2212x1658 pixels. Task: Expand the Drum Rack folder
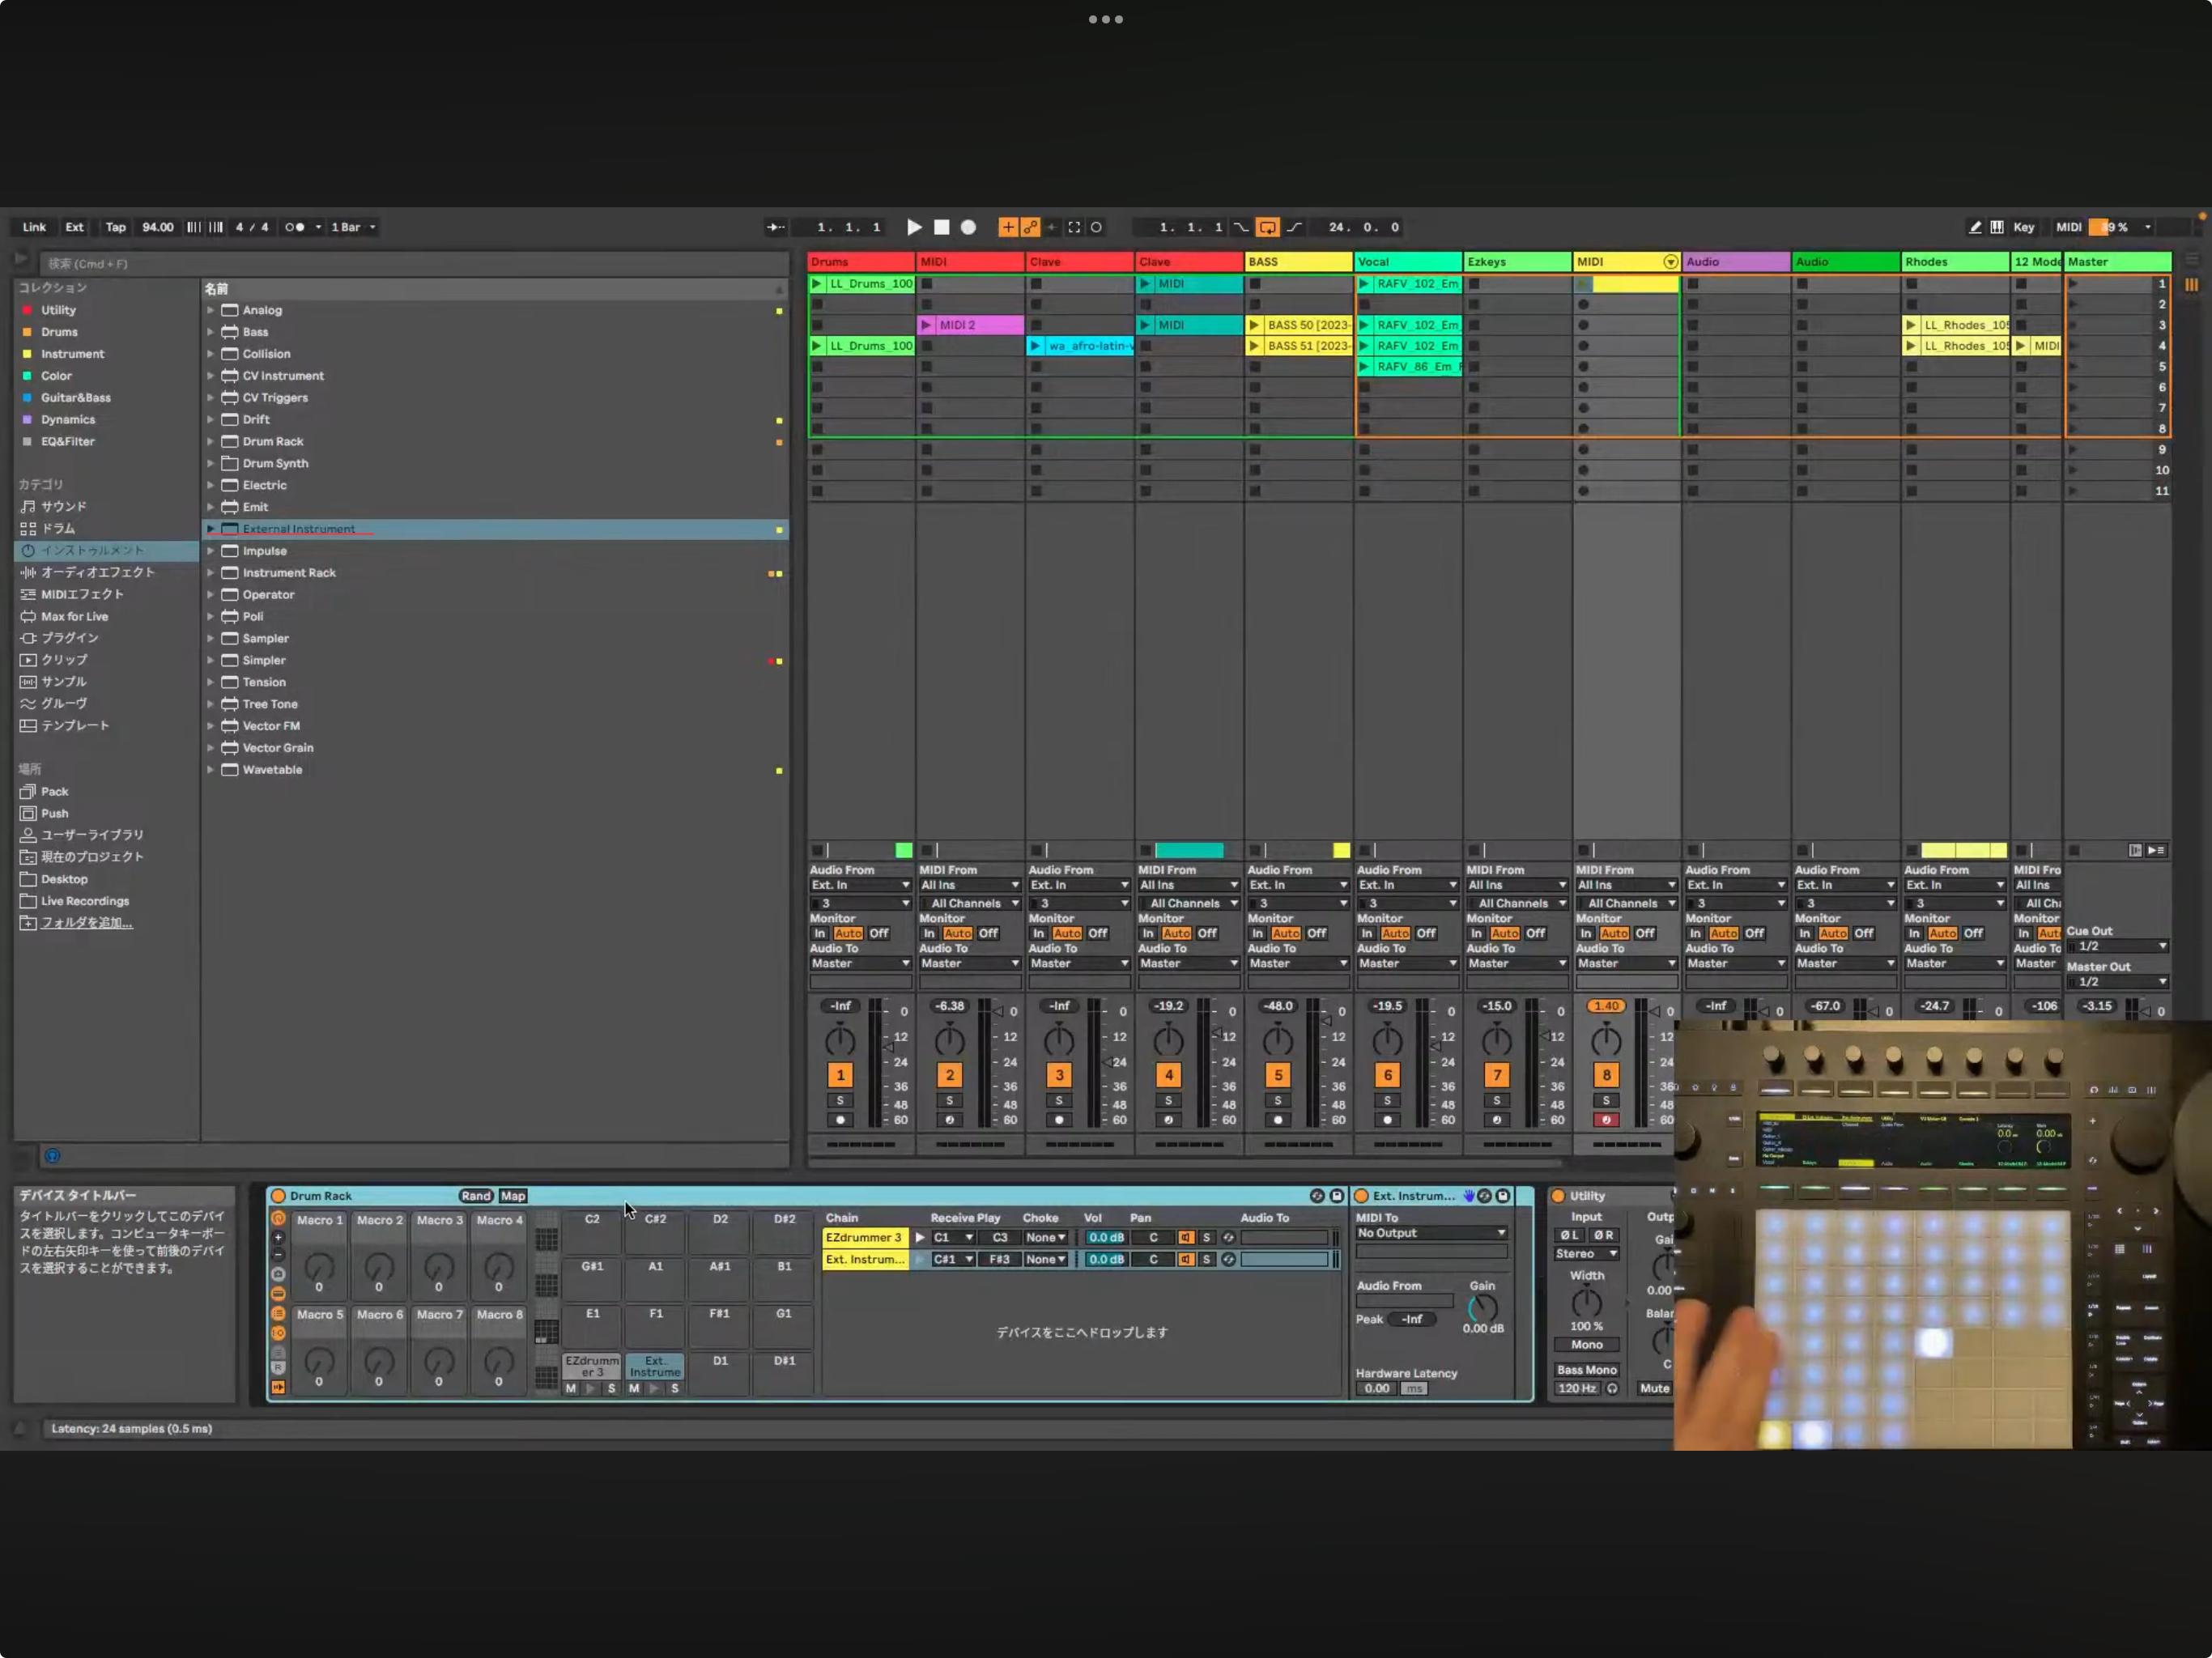coord(211,441)
